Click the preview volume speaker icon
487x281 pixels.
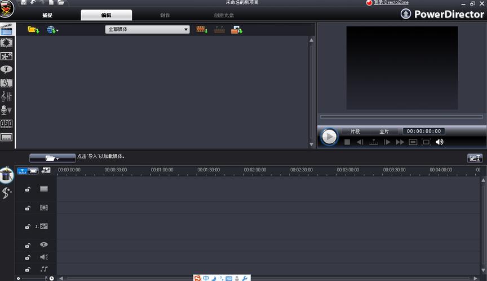click(x=440, y=142)
